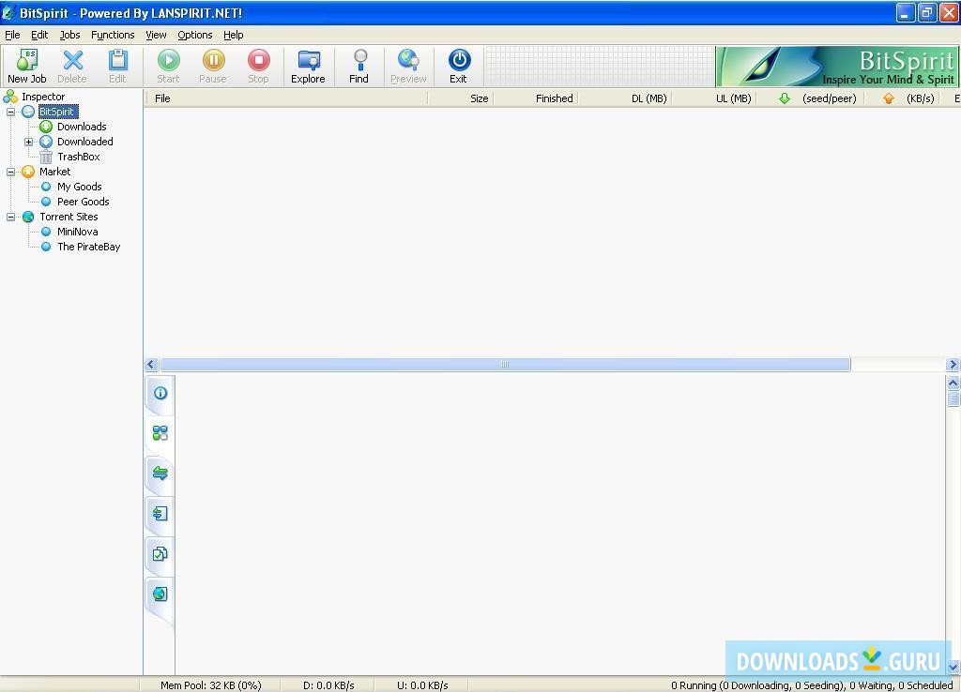961x692 pixels.
Task: Sort by File column header
Action: point(286,98)
